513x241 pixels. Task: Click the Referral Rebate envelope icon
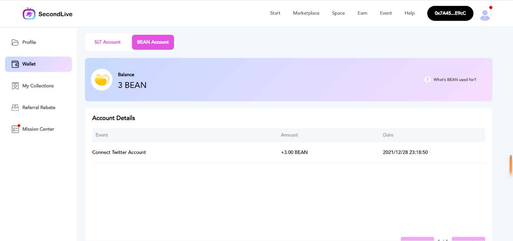pyautogui.click(x=15, y=108)
